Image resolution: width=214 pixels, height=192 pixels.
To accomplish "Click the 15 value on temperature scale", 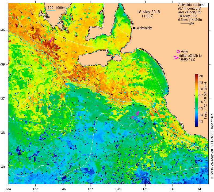I will point(201,109).
